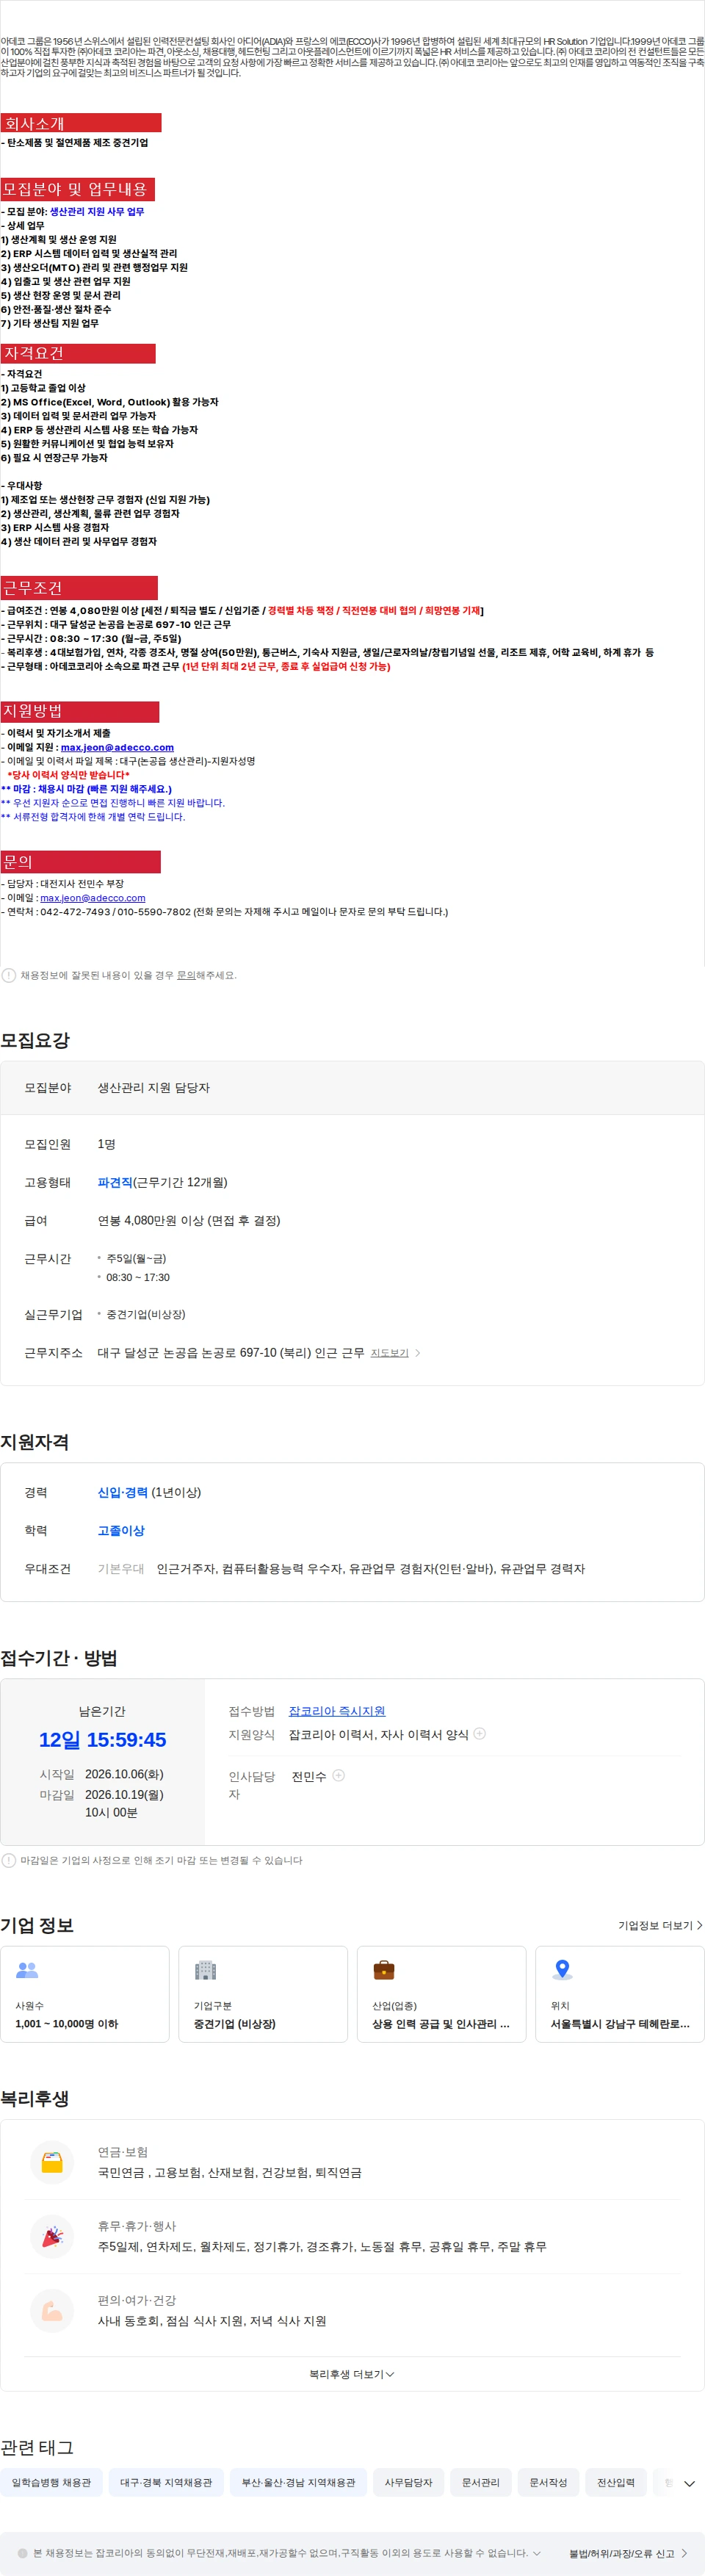Click the 고졸이상 education link

tap(121, 1530)
